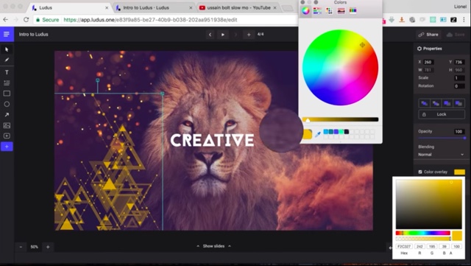The height and width of the screenshot is (266, 471).
Task: Expand the Blending mode Normal dropdown
Action: point(441,154)
